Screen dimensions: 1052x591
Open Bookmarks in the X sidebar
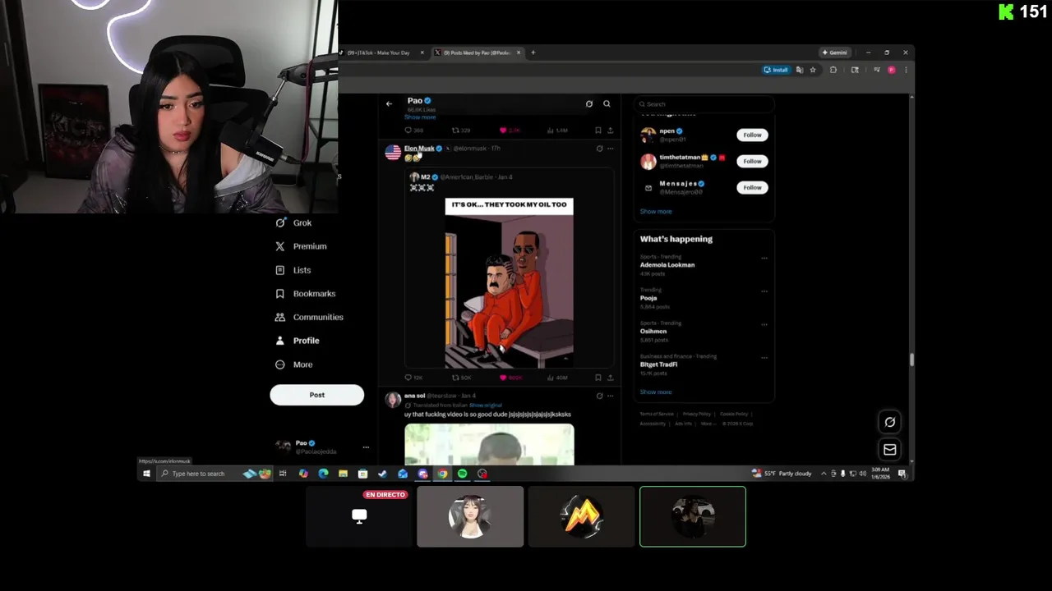[x=306, y=294]
